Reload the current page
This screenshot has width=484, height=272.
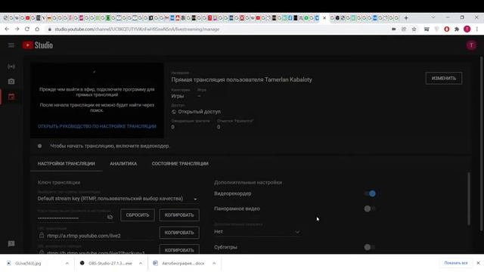[x=27, y=29]
